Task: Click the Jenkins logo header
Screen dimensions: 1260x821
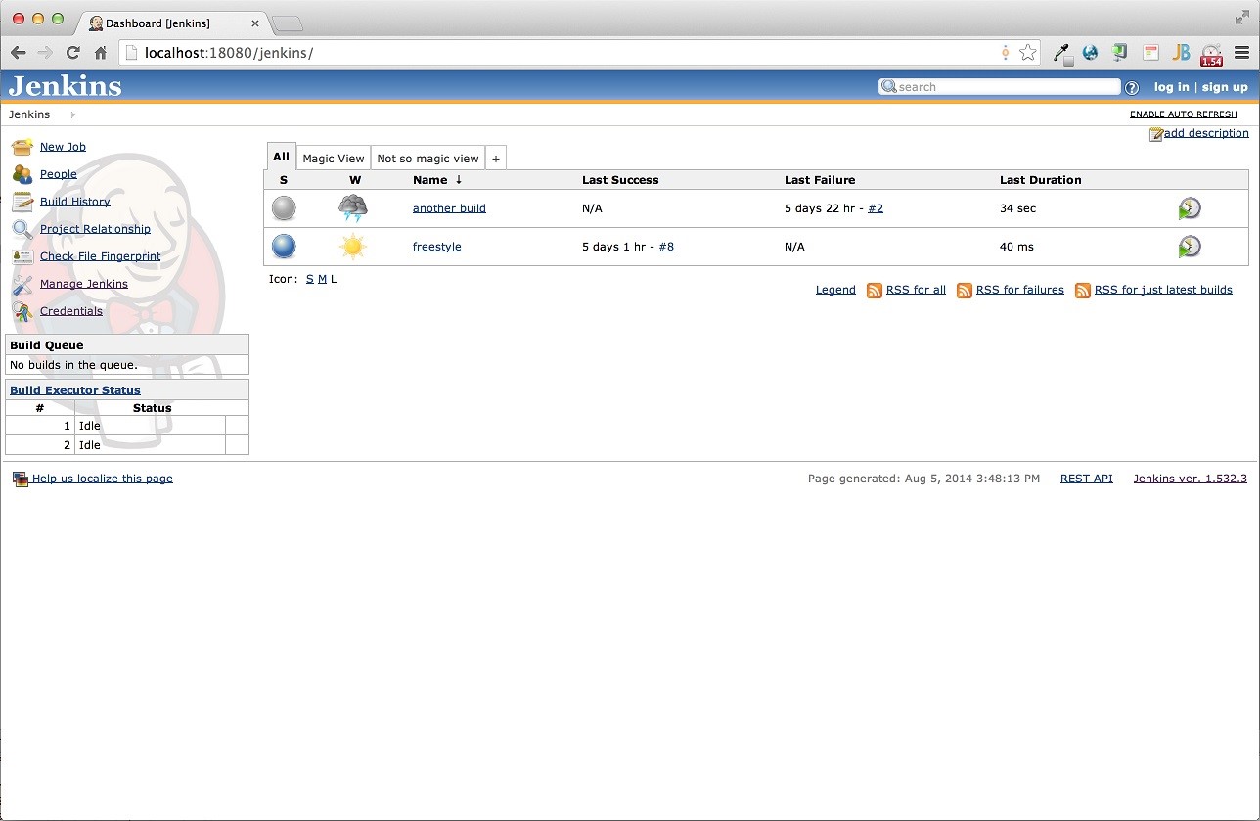Action: [x=66, y=86]
